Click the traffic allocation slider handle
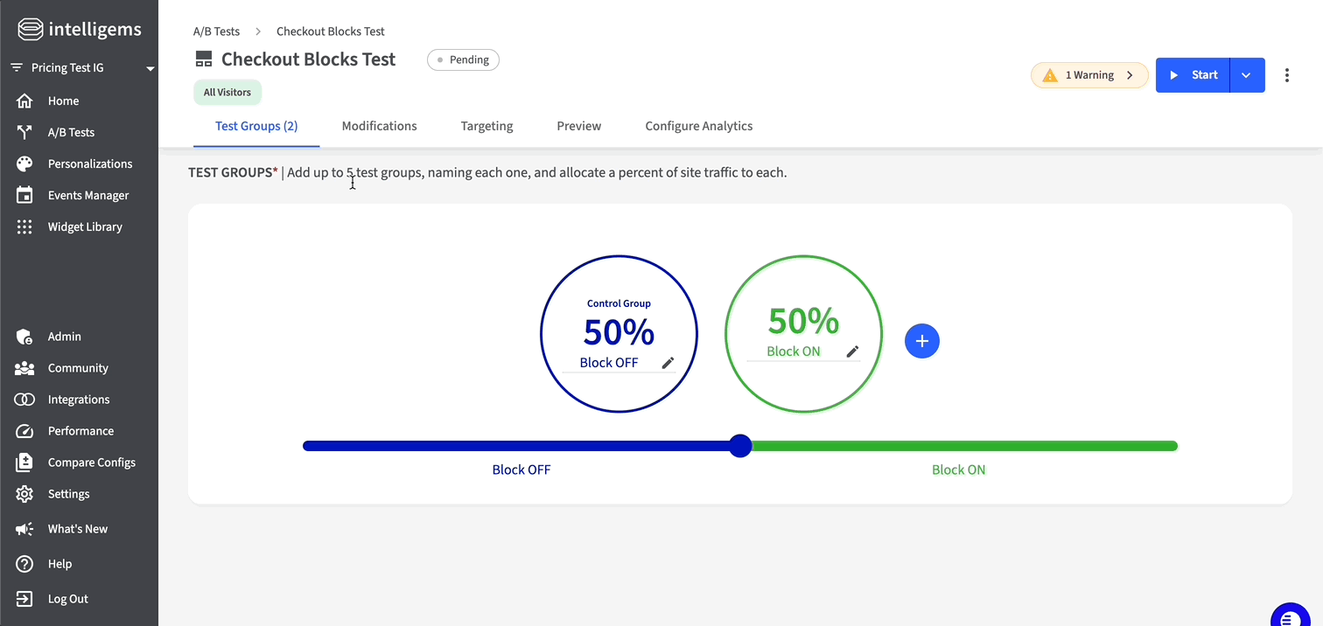Viewport: 1323px width, 626px height. click(x=740, y=446)
